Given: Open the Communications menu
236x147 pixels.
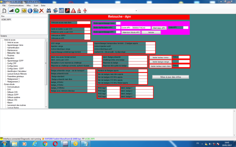Looking at the screenshot, I should (16, 5).
